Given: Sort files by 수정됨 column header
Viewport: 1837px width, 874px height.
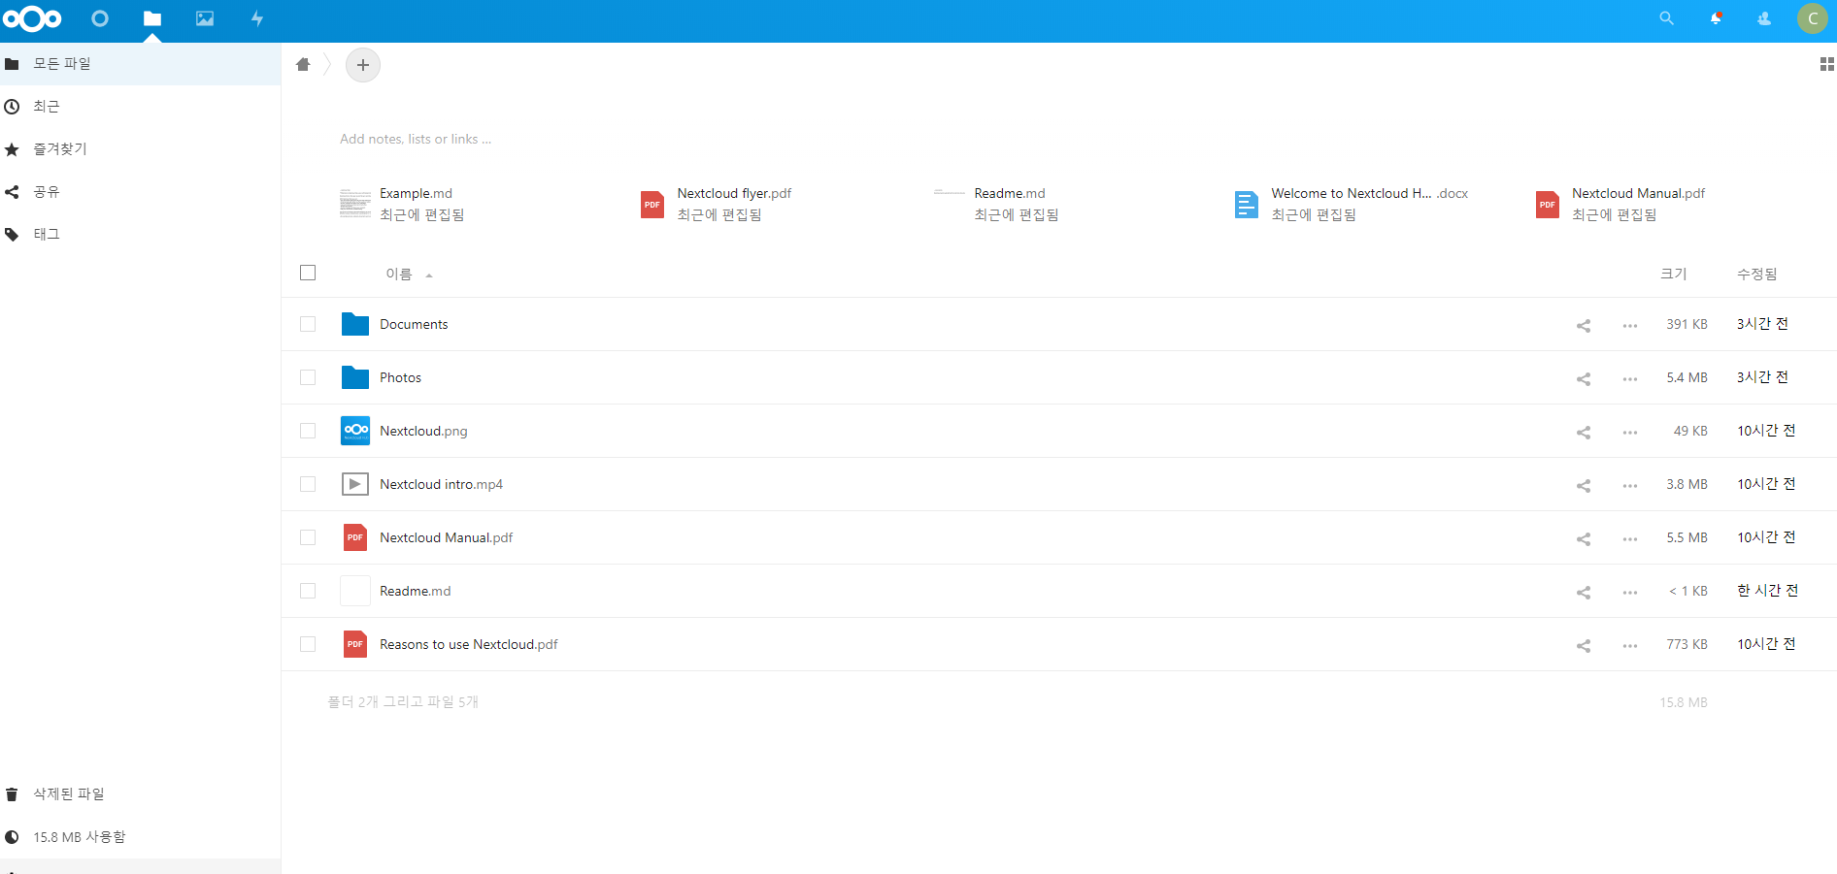Looking at the screenshot, I should 1756,275.
